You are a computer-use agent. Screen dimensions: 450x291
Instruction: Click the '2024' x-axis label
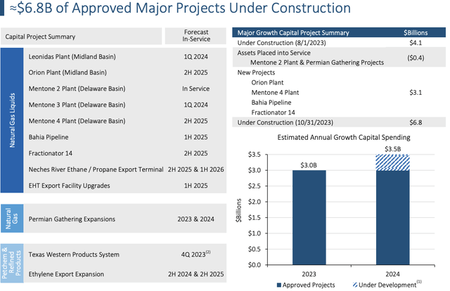tap(392, 274)
